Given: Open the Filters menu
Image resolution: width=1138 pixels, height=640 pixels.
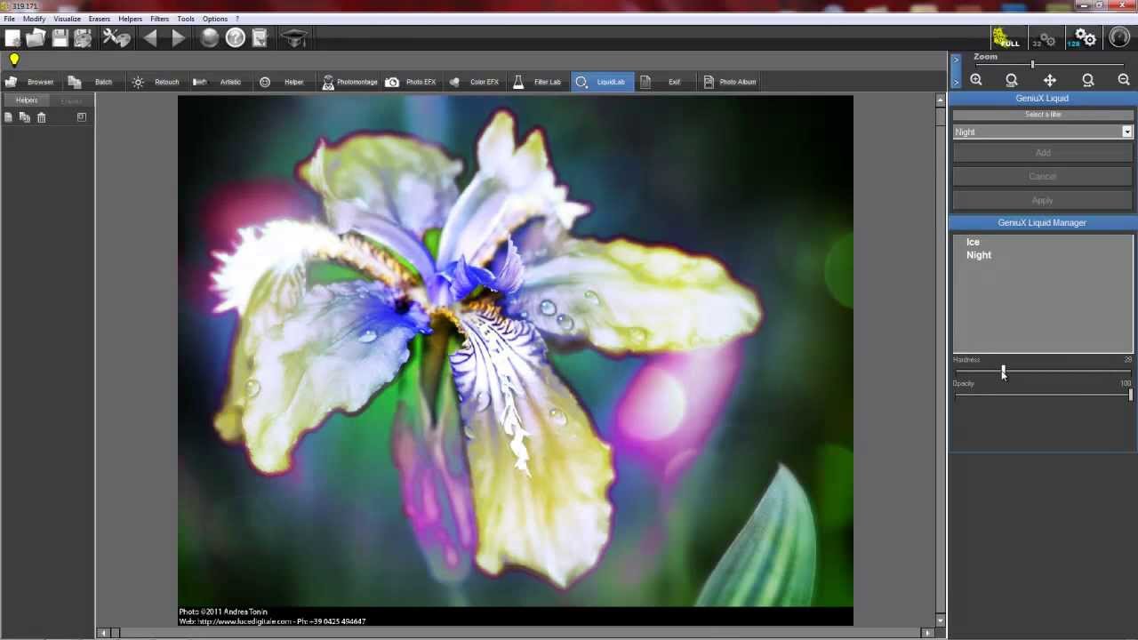Looking at the screenshot, I should pyautogui.click(x=160, y=19).
